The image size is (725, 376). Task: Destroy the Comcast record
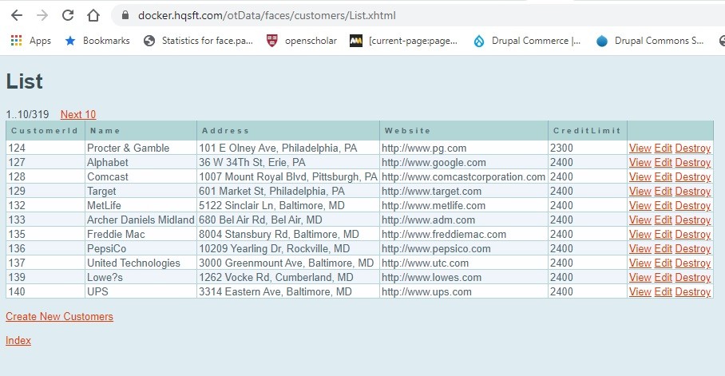click(692, 176)
